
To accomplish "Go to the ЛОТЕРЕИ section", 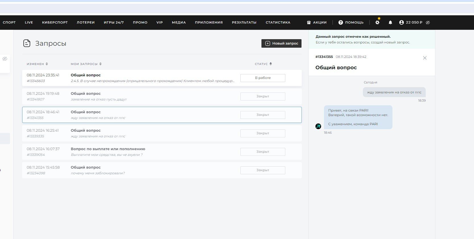I will [86, 22].
